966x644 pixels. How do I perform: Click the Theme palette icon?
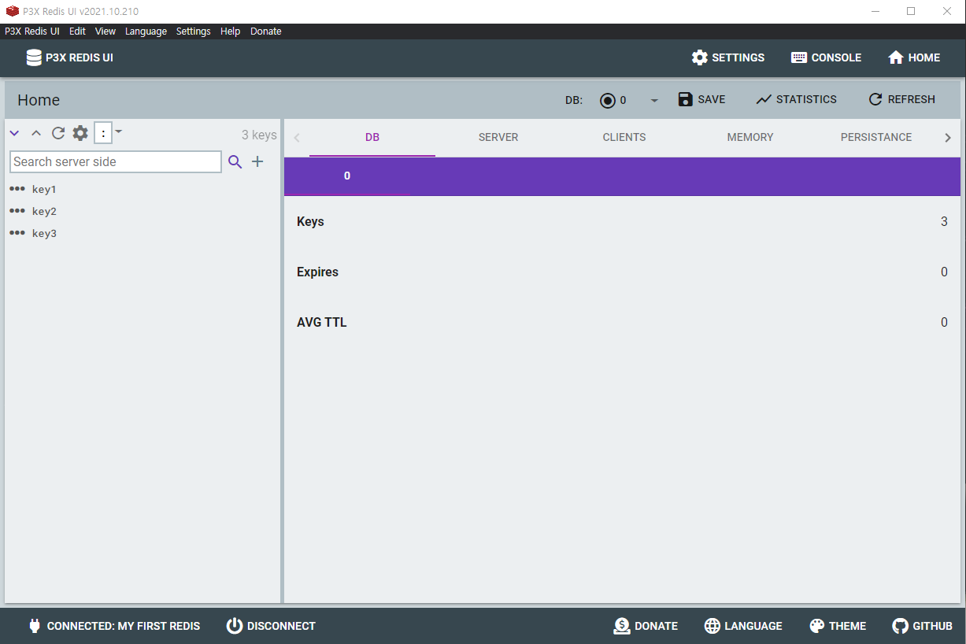click(816, 626)
